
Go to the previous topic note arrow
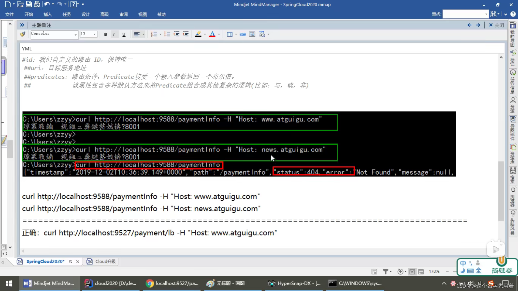click(x=469, y=25)
